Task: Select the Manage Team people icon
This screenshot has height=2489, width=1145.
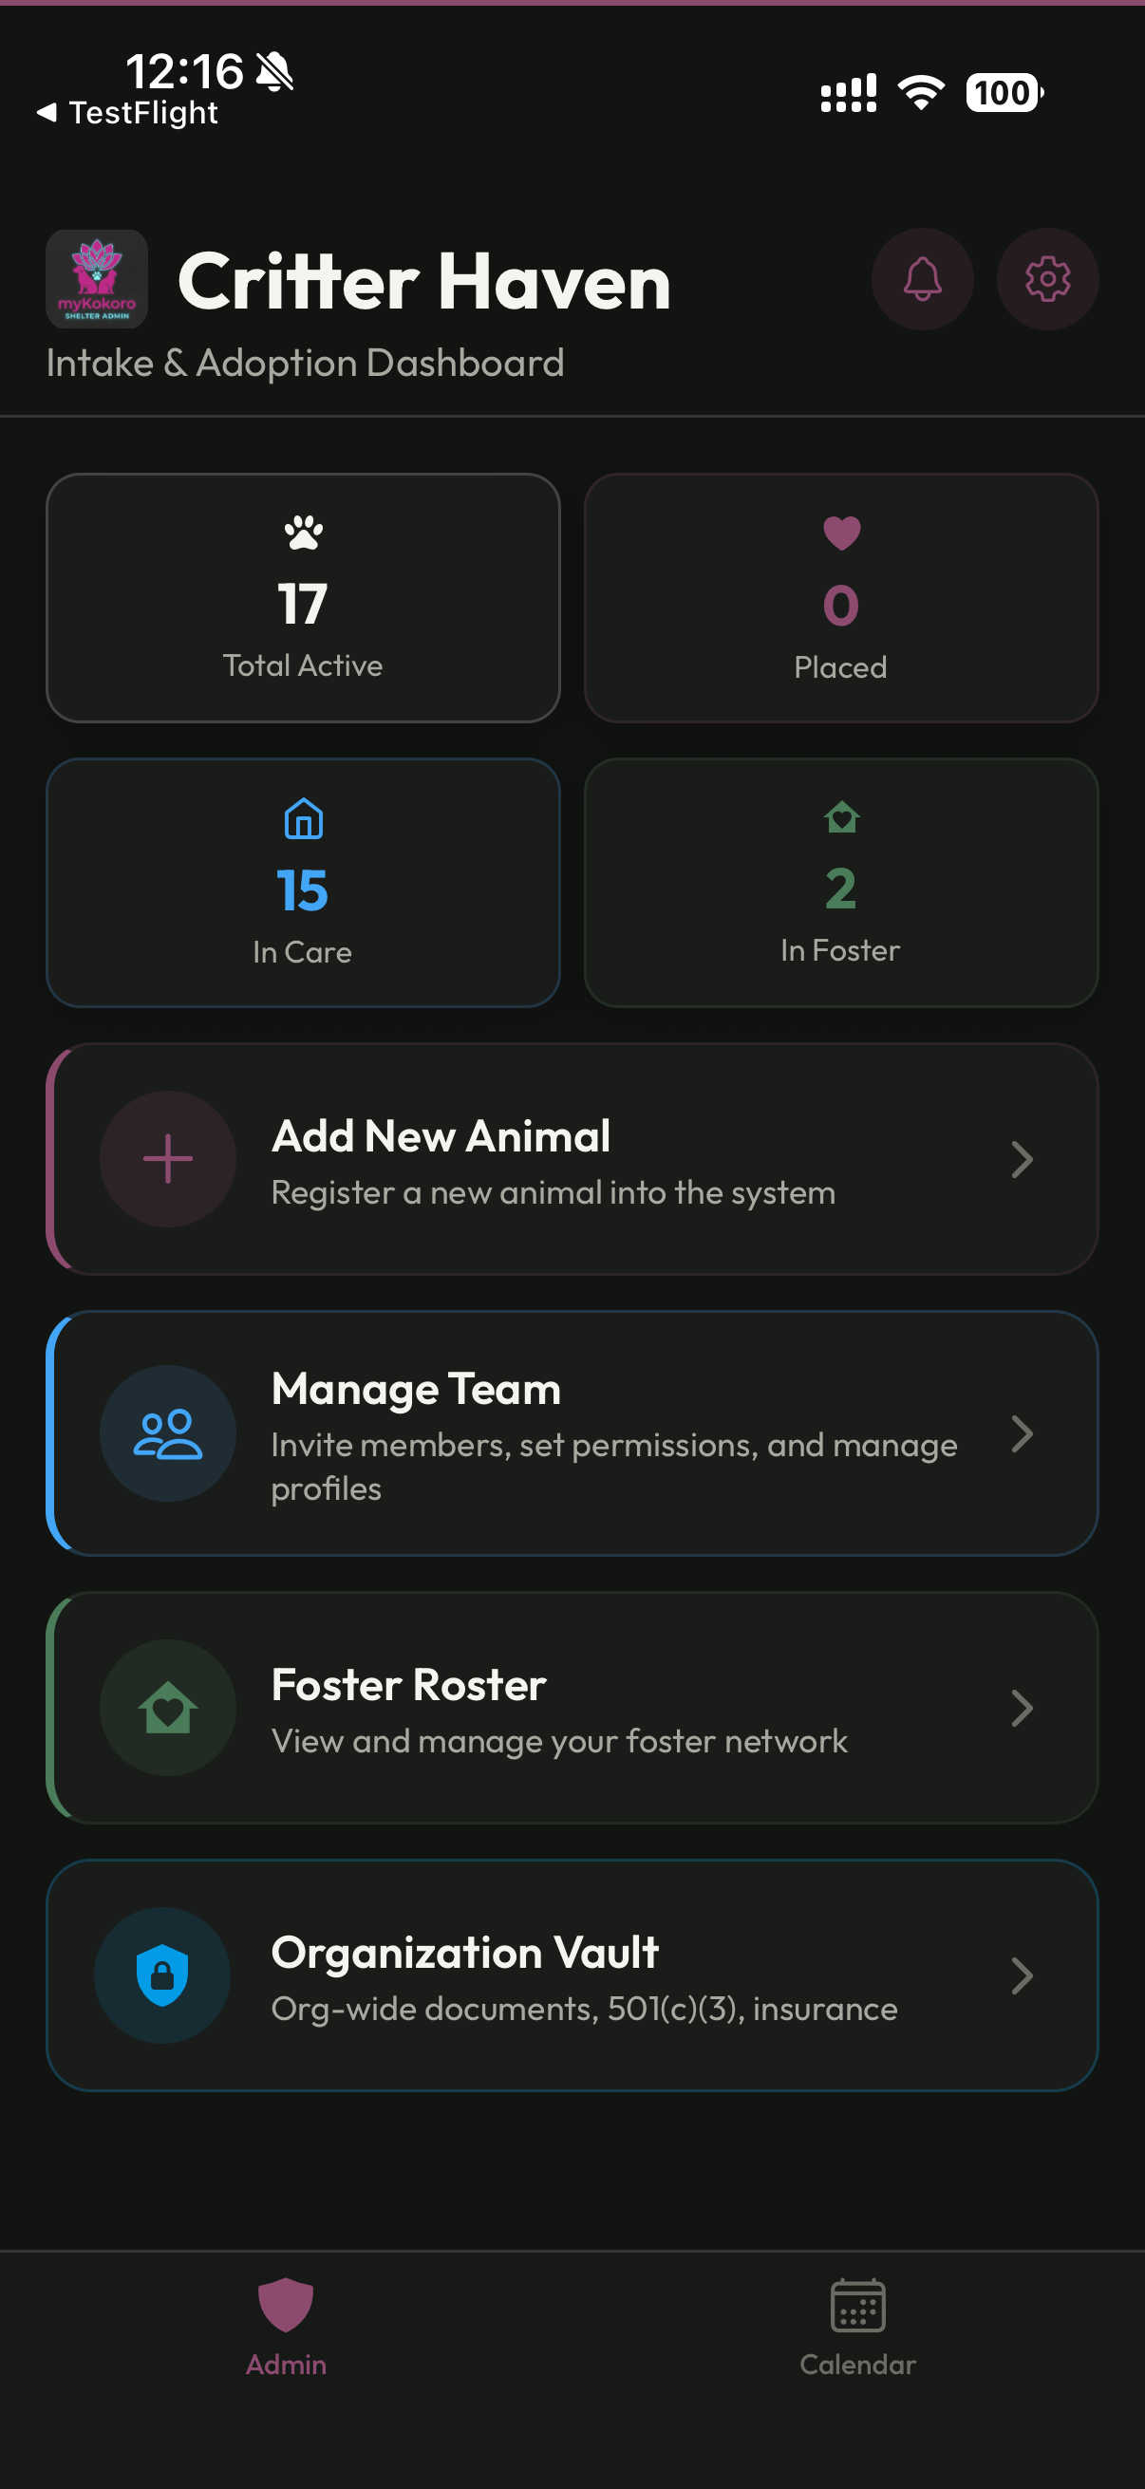Action: pos(167,1433)
